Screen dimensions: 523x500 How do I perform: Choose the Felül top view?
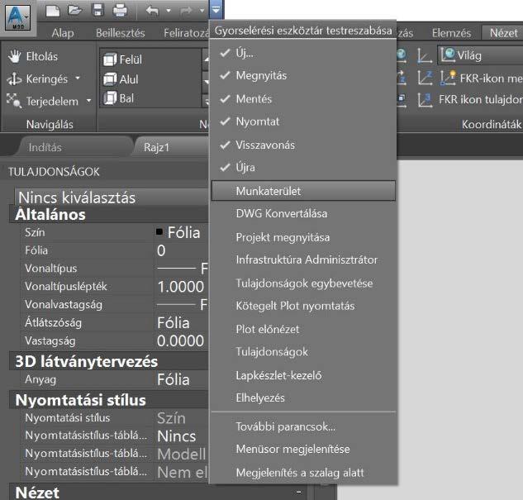coord(123,60)
